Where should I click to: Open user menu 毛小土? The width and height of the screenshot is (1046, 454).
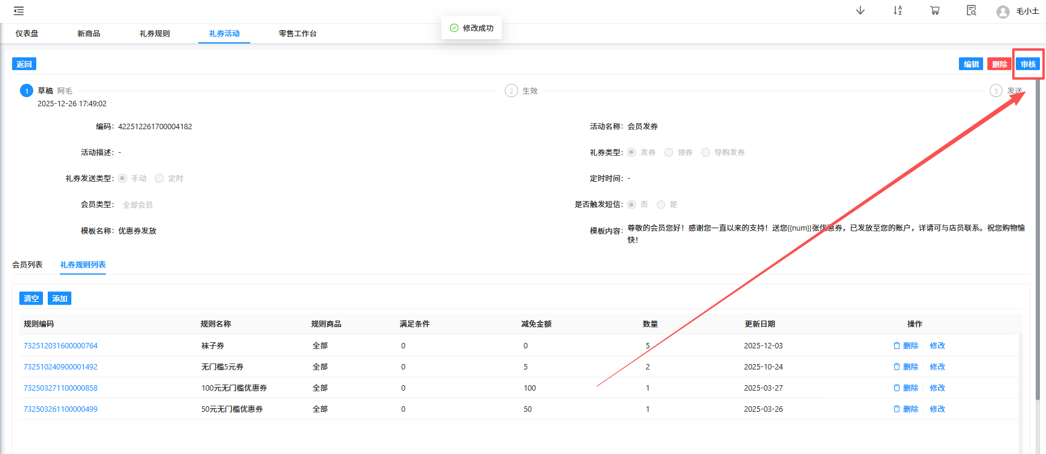click(x=1027, y=11)
